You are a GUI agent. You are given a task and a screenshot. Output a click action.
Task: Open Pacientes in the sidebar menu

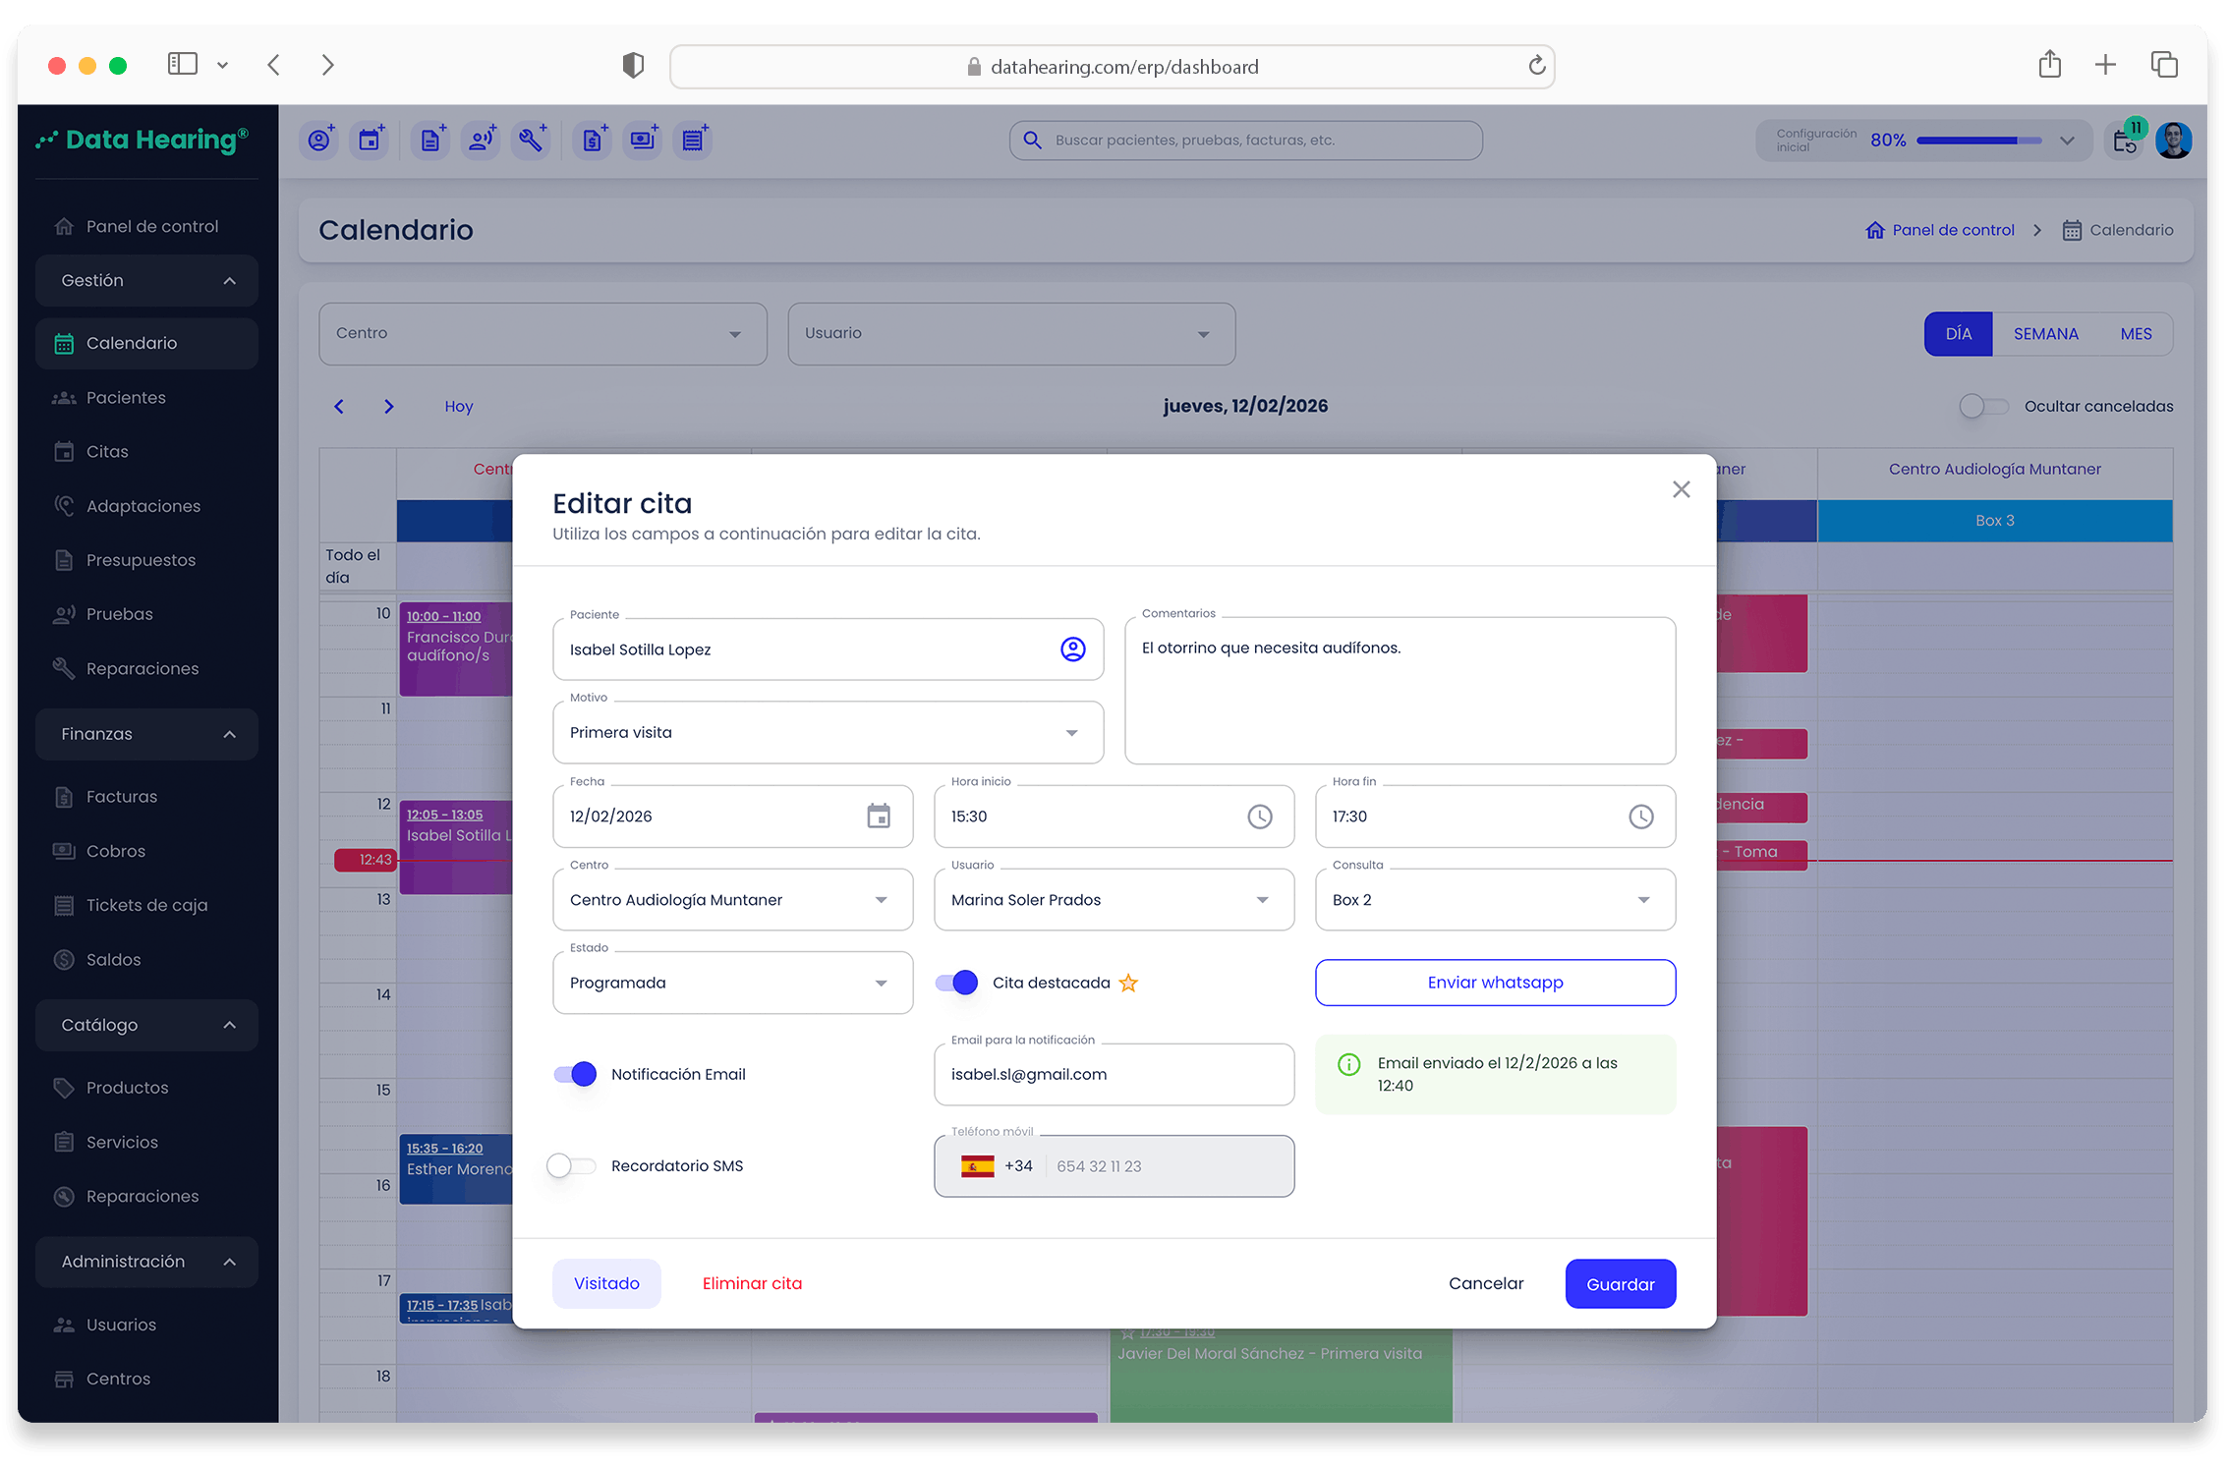pyautogui.click(x=126, y=398)
